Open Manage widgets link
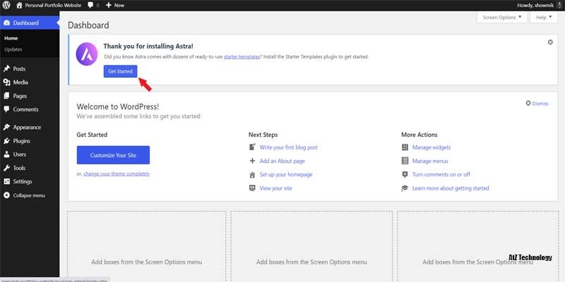565x282 pixels. pos(432,147)
